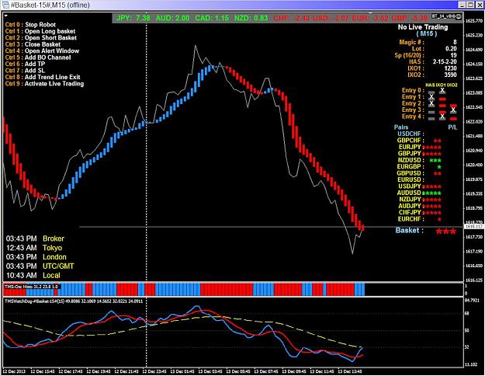
Task: Click the expert advisor sad-face icon
Action: point(459,16)
